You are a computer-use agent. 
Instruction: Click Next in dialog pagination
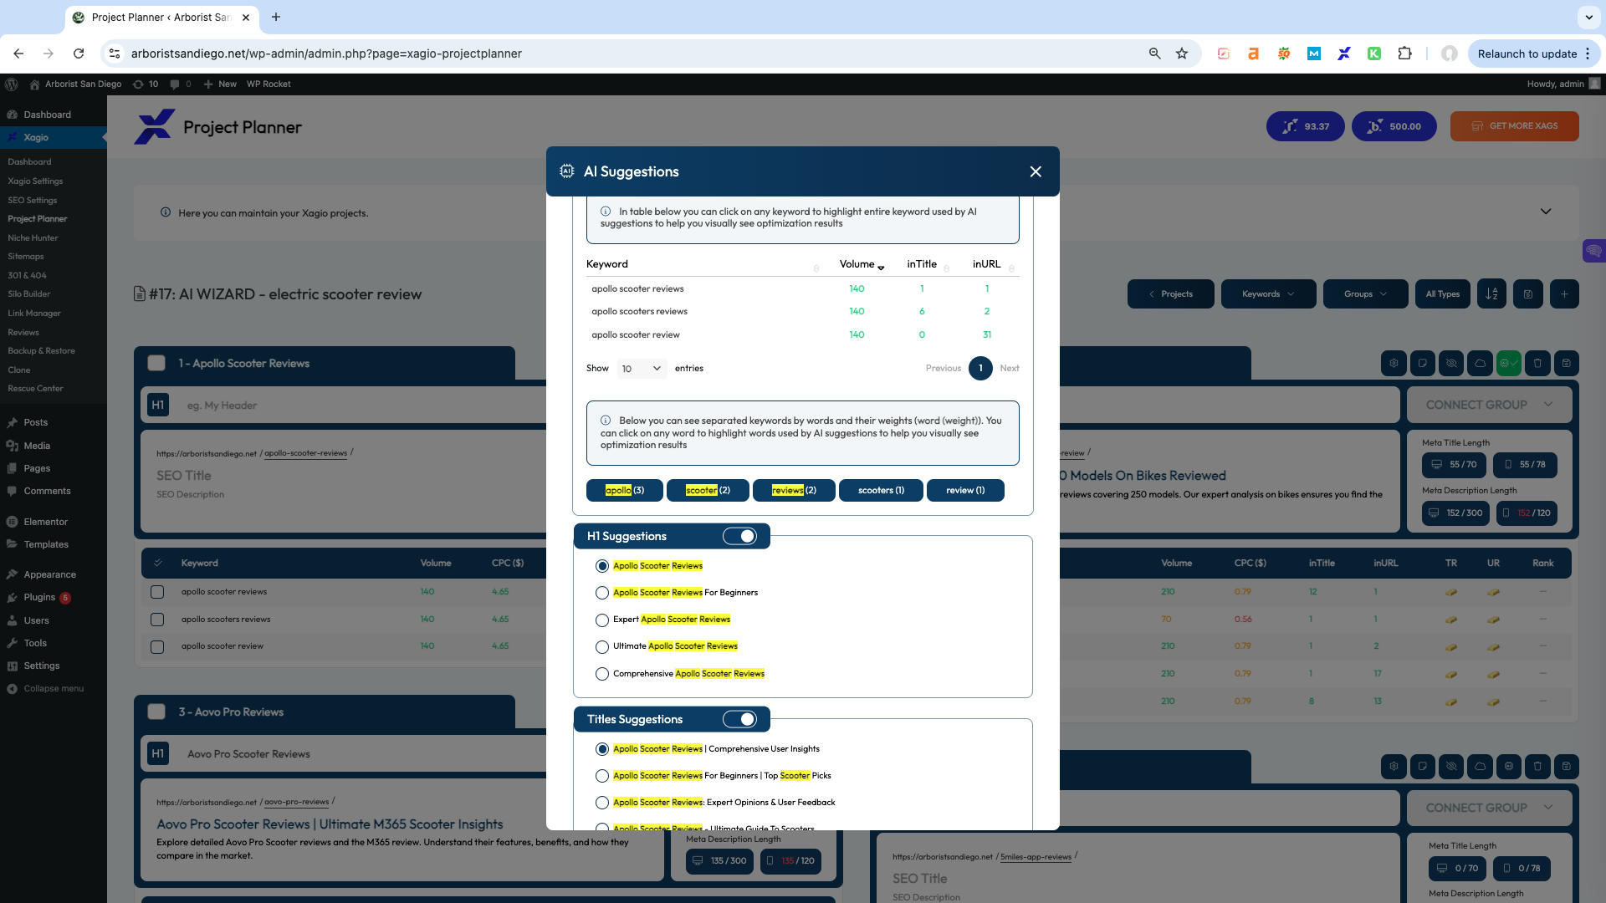1010,369
